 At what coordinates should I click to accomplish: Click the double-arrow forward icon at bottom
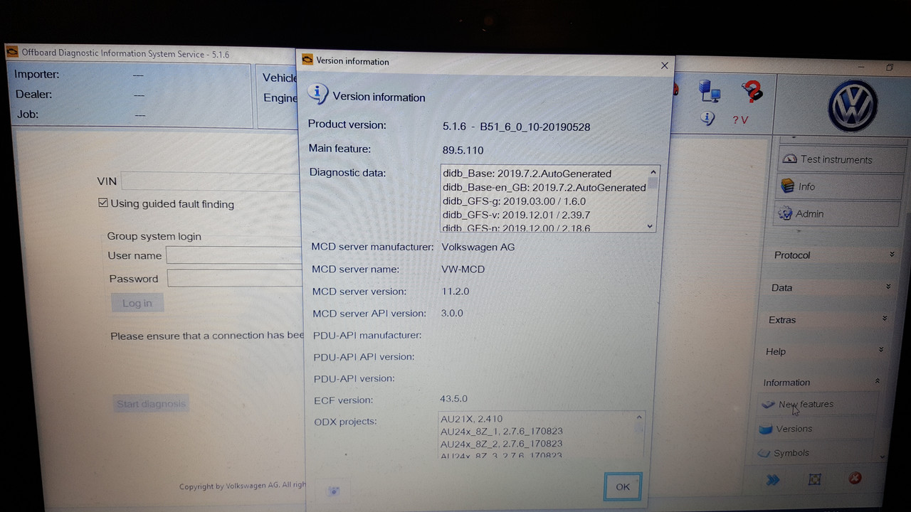(773, 480)
